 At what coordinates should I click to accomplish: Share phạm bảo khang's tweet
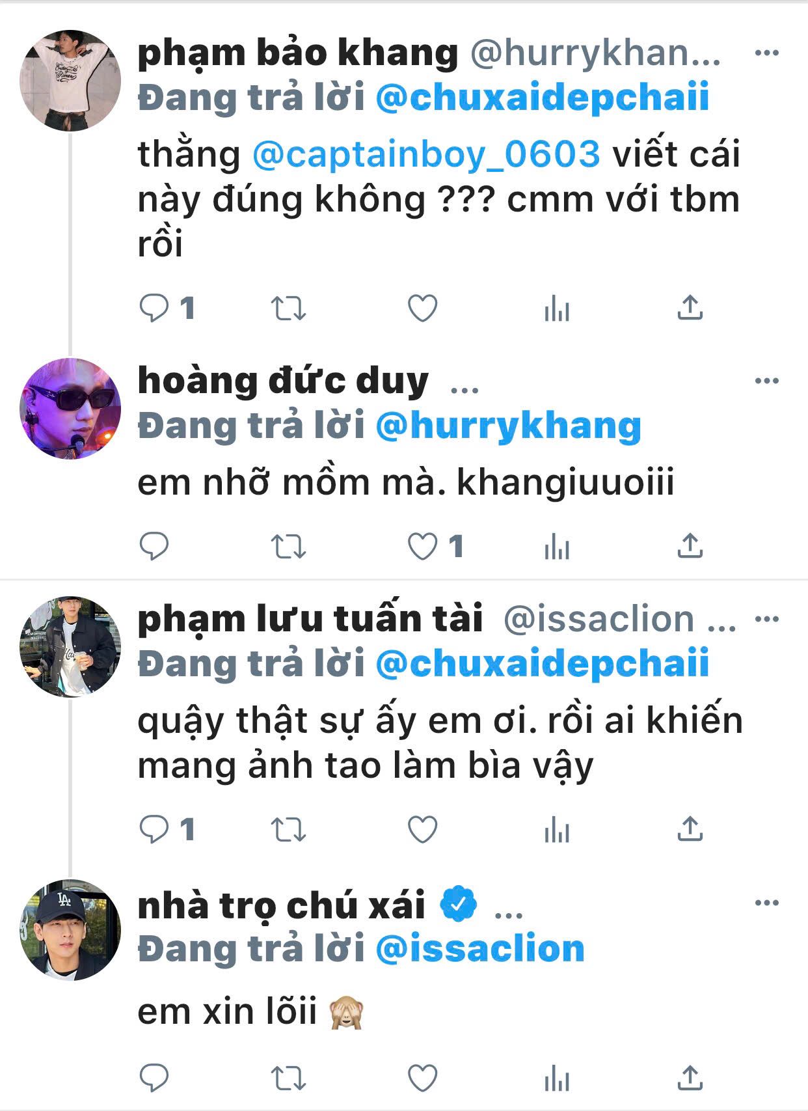pyautogui.click(x=690, y=308)
